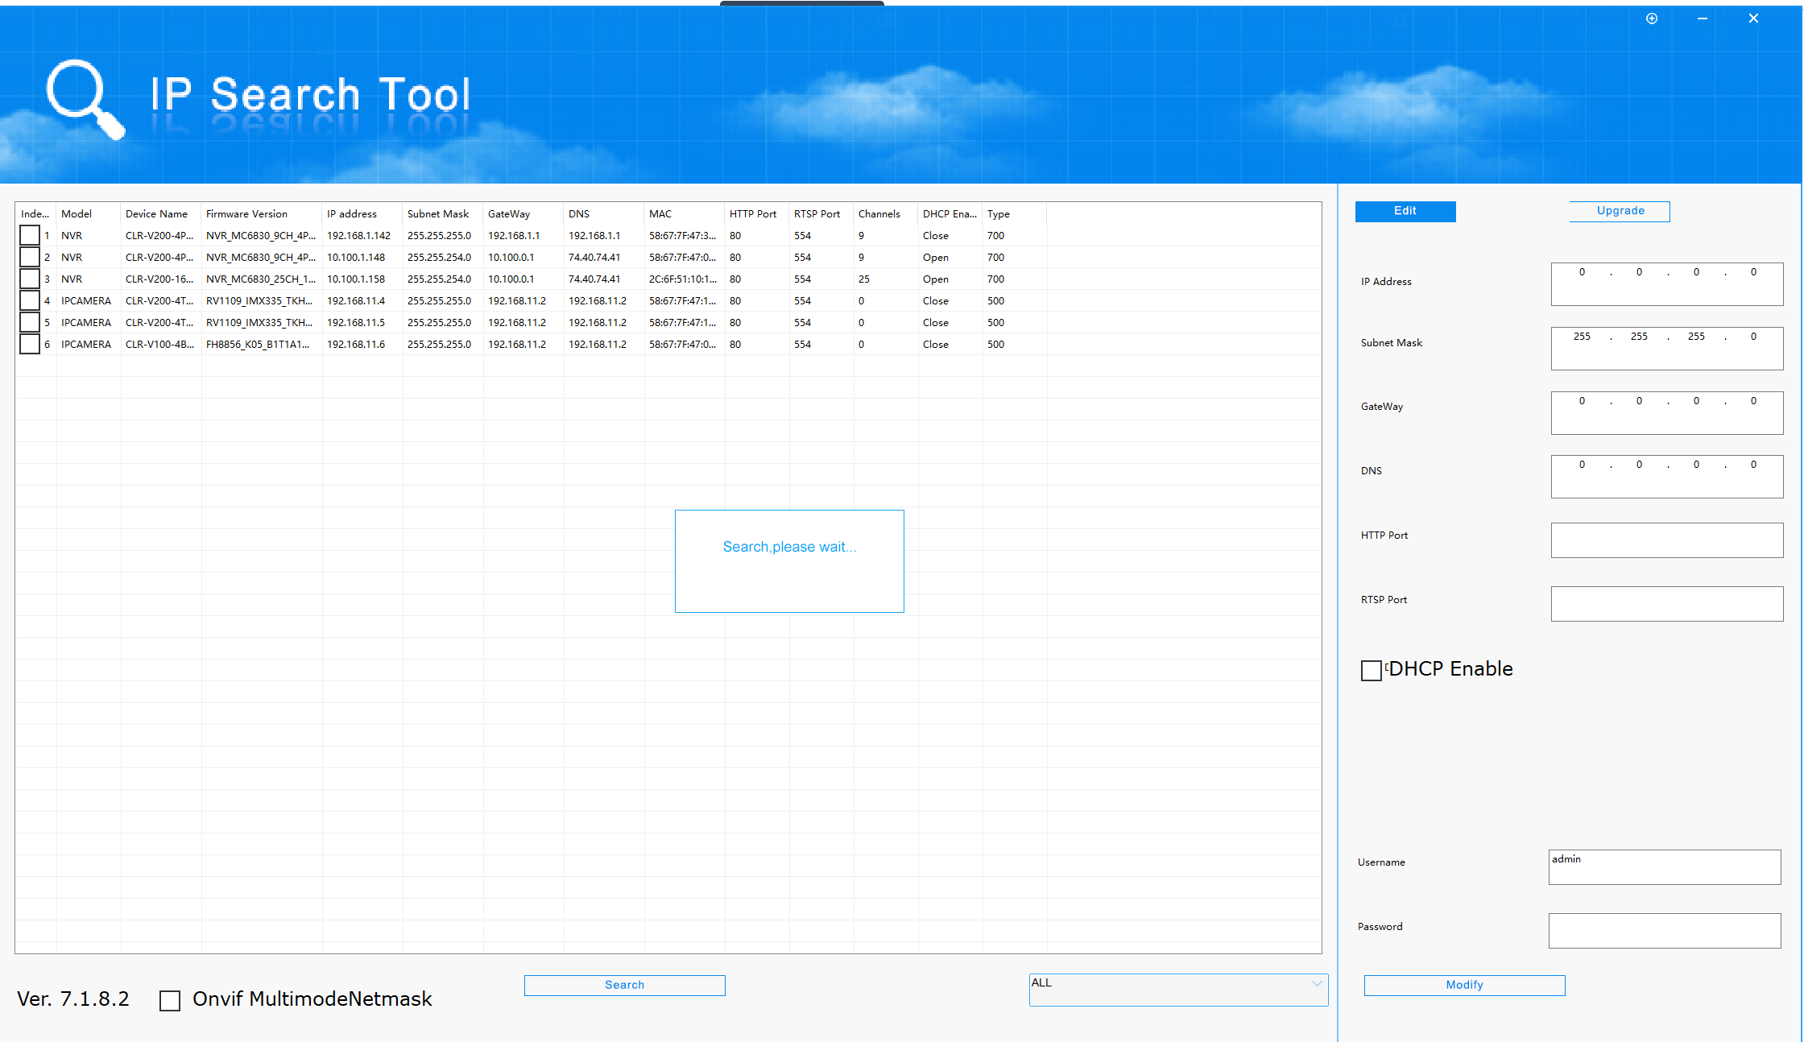
Task: Click the IP address column header
Action: 352,213
